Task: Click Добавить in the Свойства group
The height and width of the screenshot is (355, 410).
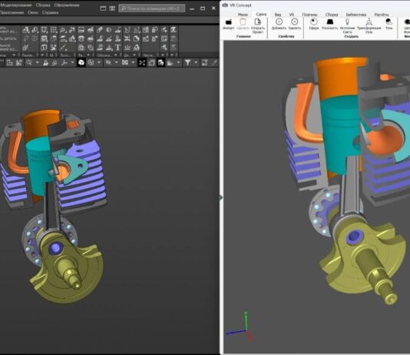Action: 279,24
